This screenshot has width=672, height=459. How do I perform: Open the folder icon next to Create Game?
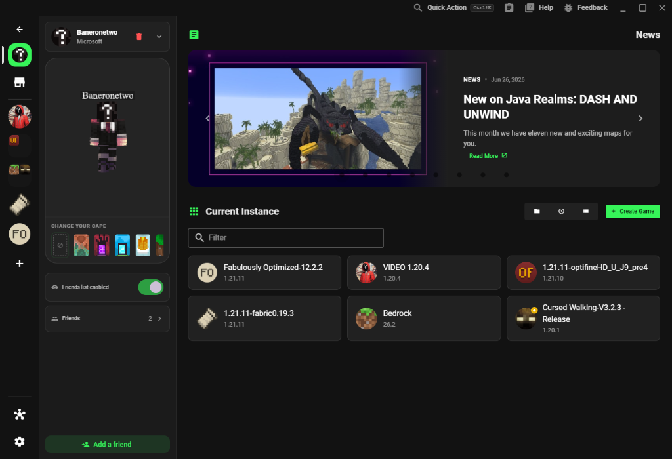pos(537,211)
